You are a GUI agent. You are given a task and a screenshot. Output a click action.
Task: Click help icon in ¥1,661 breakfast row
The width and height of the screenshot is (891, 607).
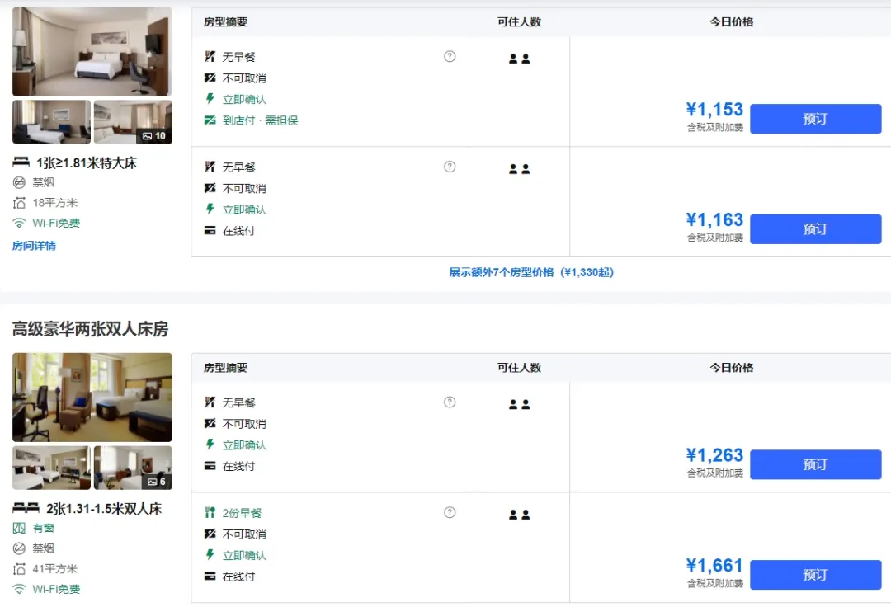point(450,512)
